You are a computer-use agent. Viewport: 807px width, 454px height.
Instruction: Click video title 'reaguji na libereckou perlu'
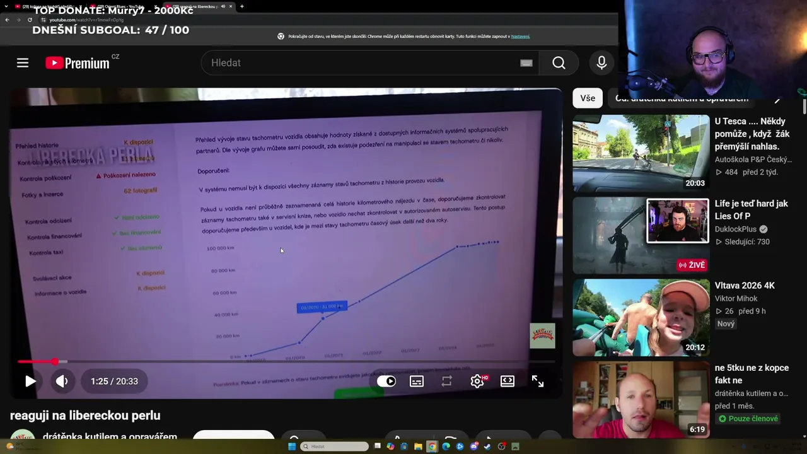click(x=85, y=416)
